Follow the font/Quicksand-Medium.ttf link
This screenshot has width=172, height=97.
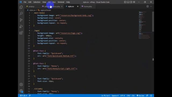tap(60, 56)
